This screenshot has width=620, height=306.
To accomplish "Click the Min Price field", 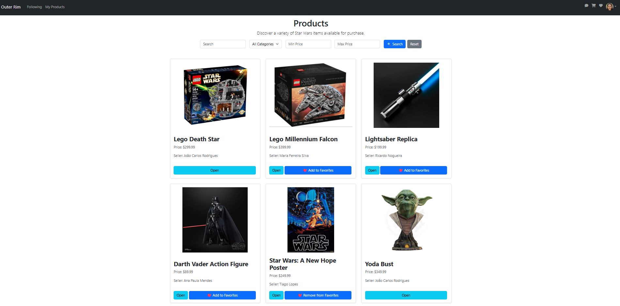I will point(308,44).
